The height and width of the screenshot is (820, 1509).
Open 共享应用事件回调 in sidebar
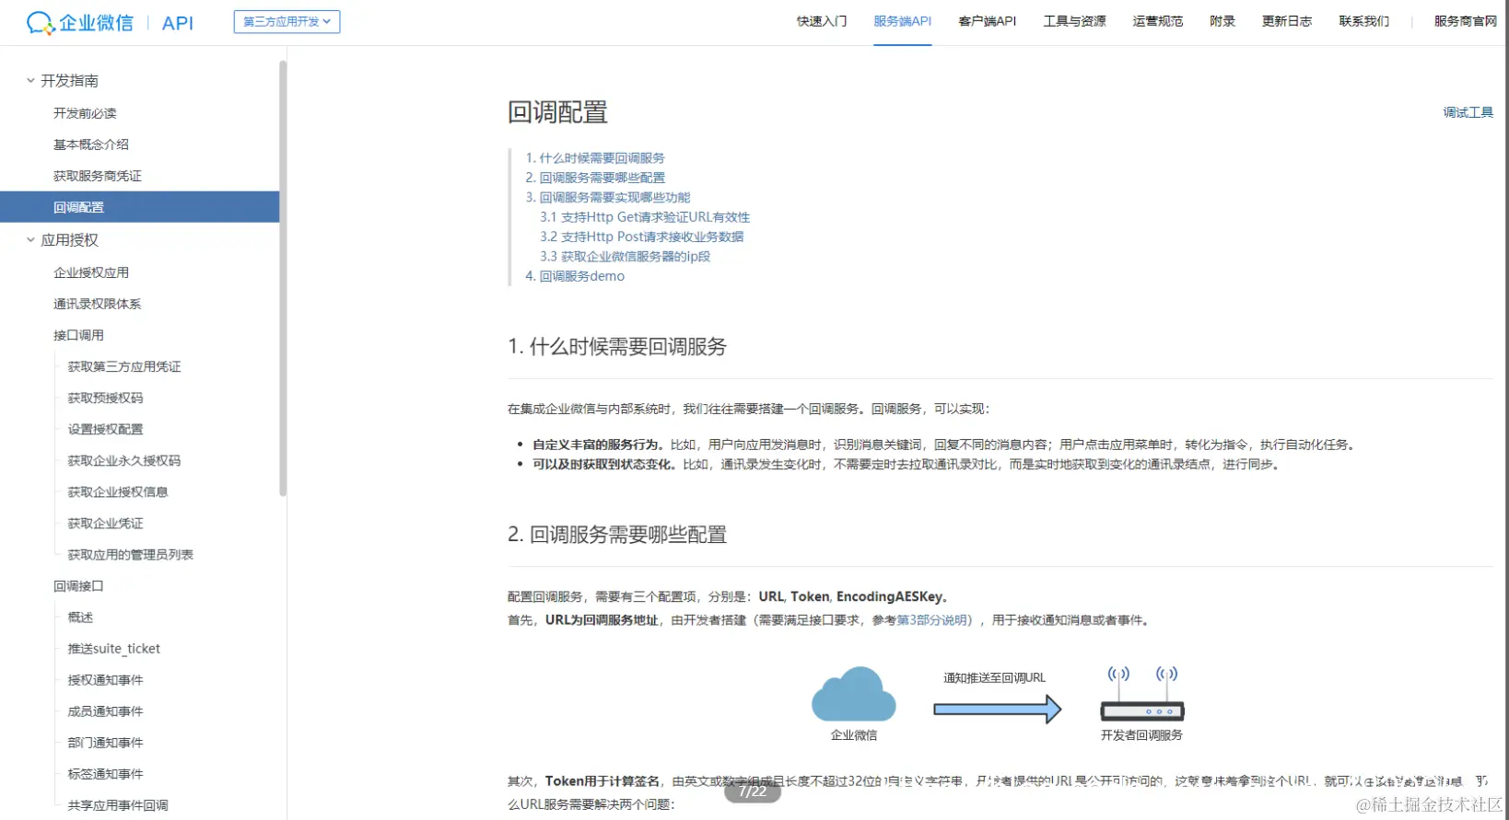point(118,804)
